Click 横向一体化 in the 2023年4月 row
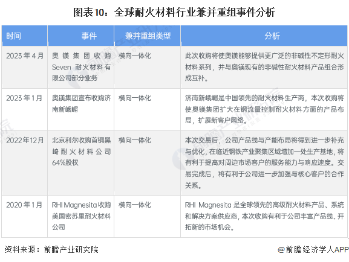Viewport: 349px width, 262px height. click(135, 56)
